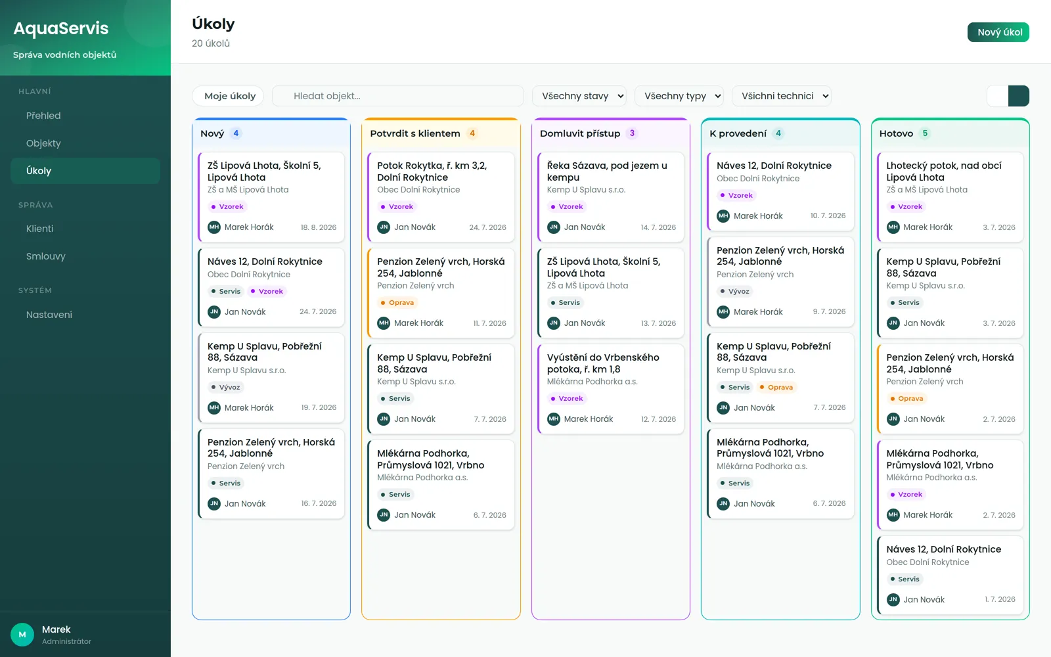
Task: Click the M user avatar in sidebar
Action: (22, 635)
